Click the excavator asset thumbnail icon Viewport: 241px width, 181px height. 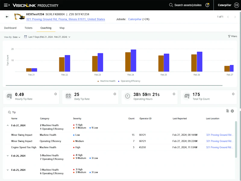point(20,17)
